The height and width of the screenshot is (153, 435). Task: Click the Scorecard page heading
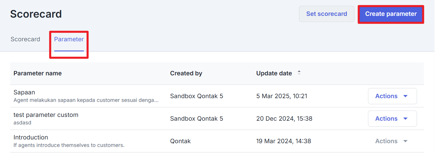36,14
